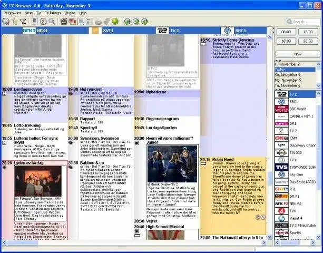Viewport: 323px width, 253px height.
Task: Open the settings tree icon in toolbar
Action: coord(15,22)
